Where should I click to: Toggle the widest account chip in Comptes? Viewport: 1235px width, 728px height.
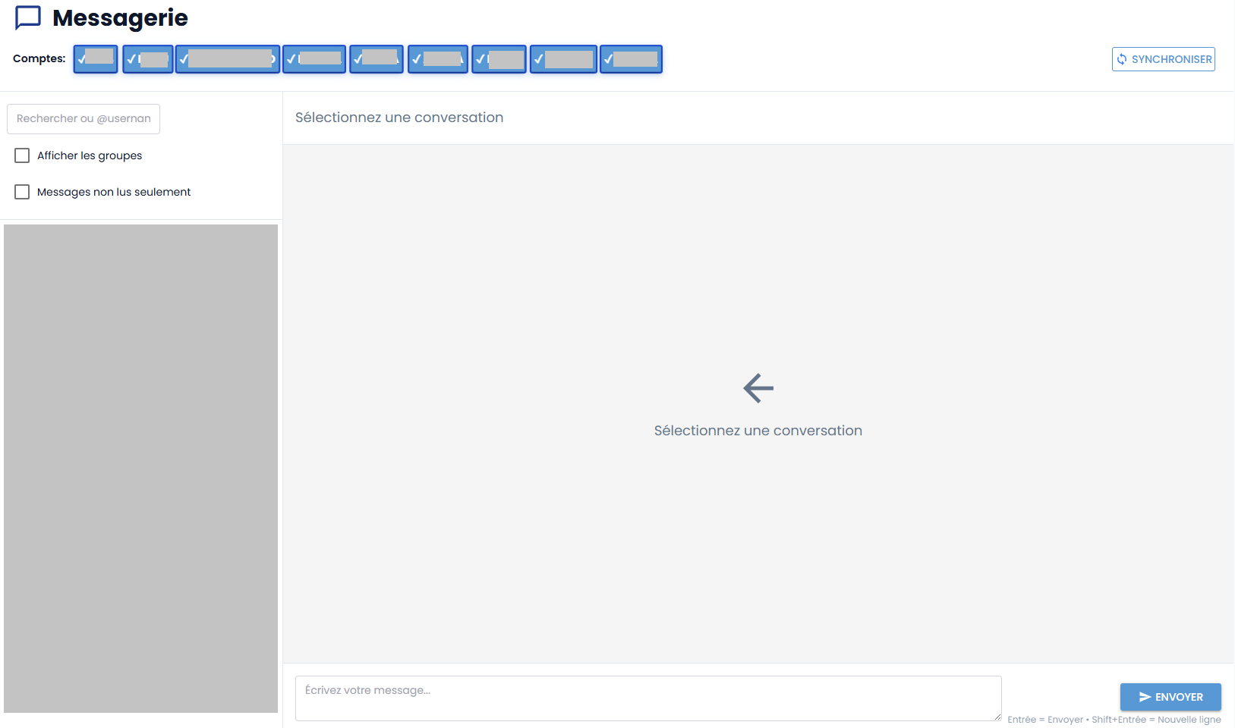(228, 59)
